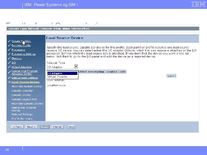Click Profile Summary step text
Image resolution: width=207 pixels, height=155 pixels.
(x=22, y=119)
